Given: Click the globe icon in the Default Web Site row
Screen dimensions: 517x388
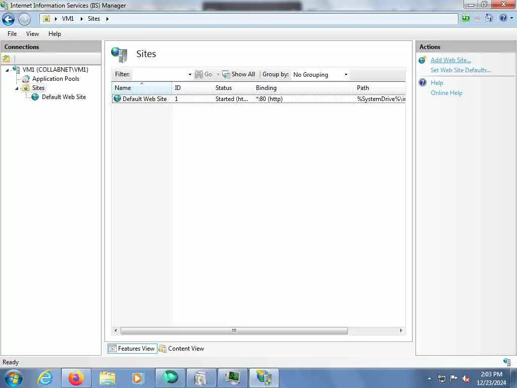Looking at the screenshot, I should click(x=117, y=99).
